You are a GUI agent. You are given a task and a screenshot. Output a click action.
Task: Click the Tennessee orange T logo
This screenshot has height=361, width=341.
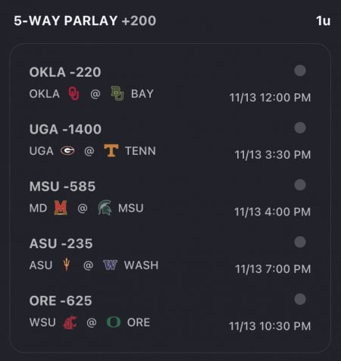pyautogui.click(x=111, y=151)
